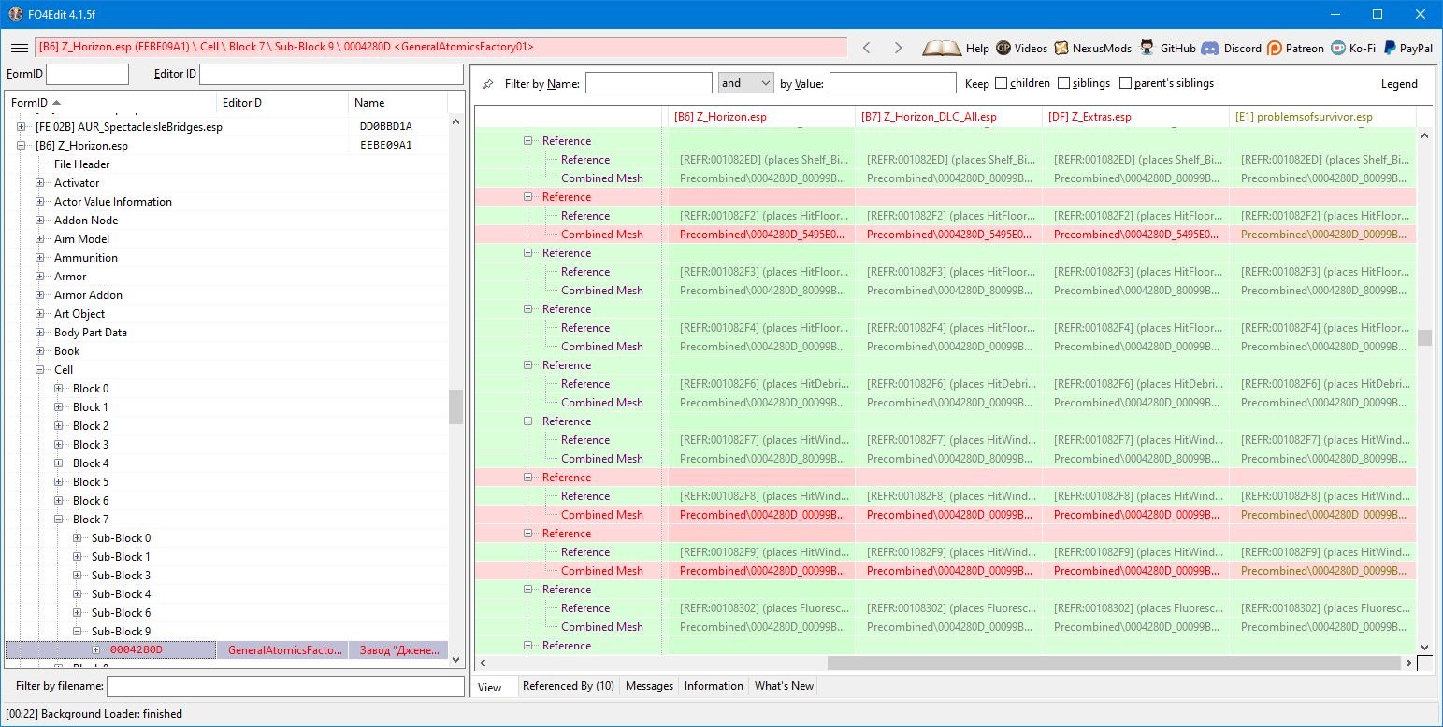Collapse the Block 7 tree node
This screenshot has width=1443, height=727.
[60, 520]
